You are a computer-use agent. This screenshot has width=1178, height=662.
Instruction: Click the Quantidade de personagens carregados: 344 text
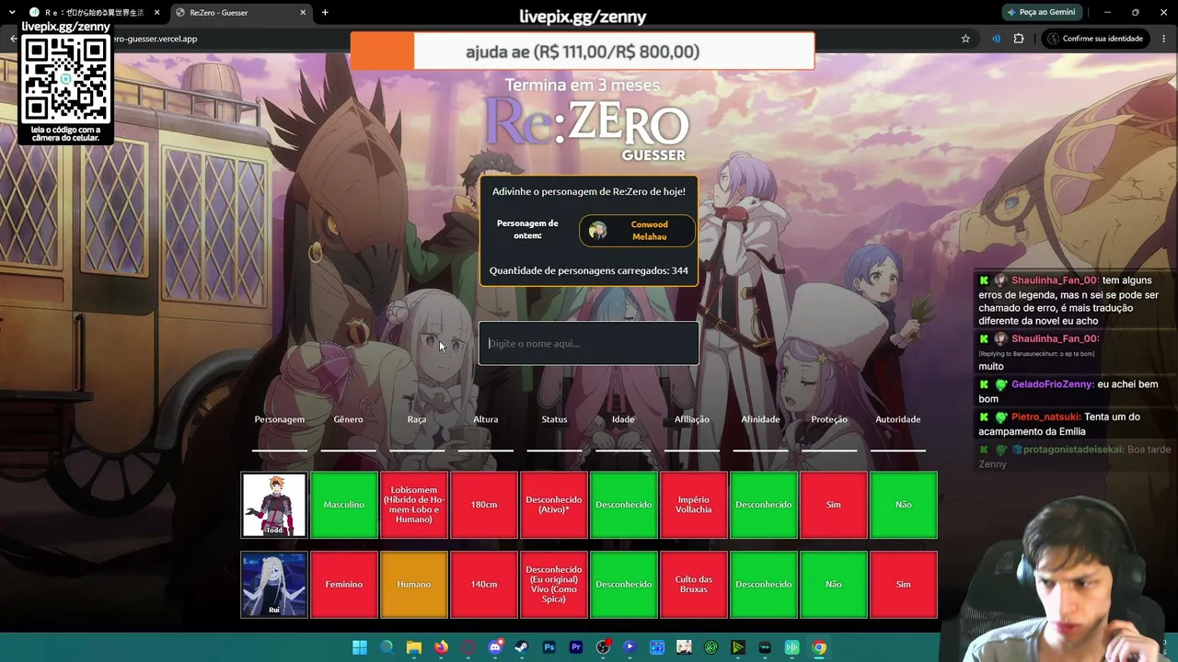pyautogui.click(x=589, y=271)
